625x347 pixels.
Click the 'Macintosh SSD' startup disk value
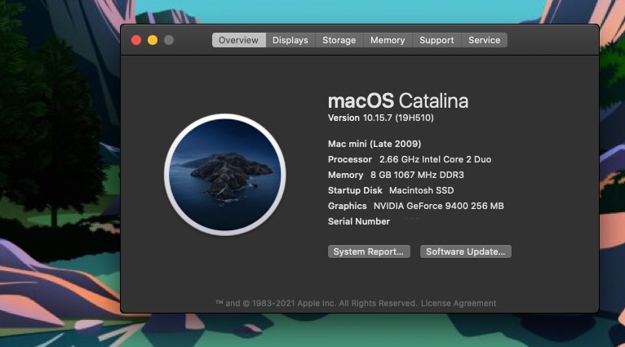pos(421,190)
